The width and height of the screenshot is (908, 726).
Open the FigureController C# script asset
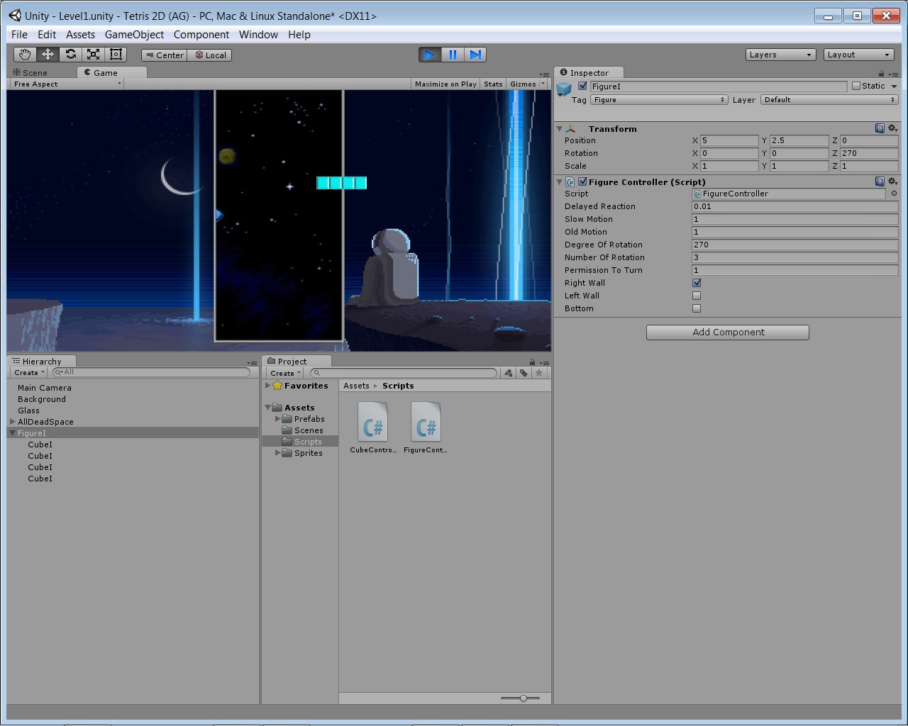(x=426, y=423)
